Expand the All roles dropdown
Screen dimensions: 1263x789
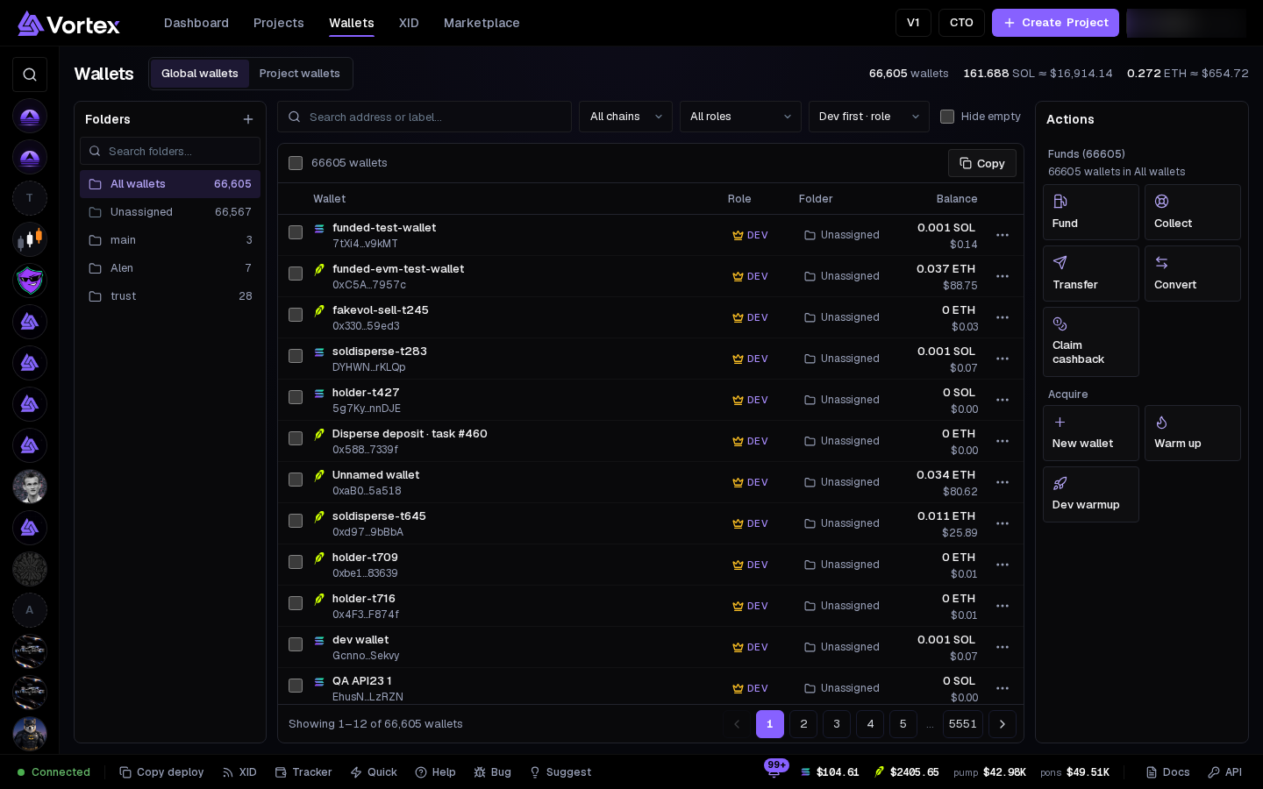point(740,117)
